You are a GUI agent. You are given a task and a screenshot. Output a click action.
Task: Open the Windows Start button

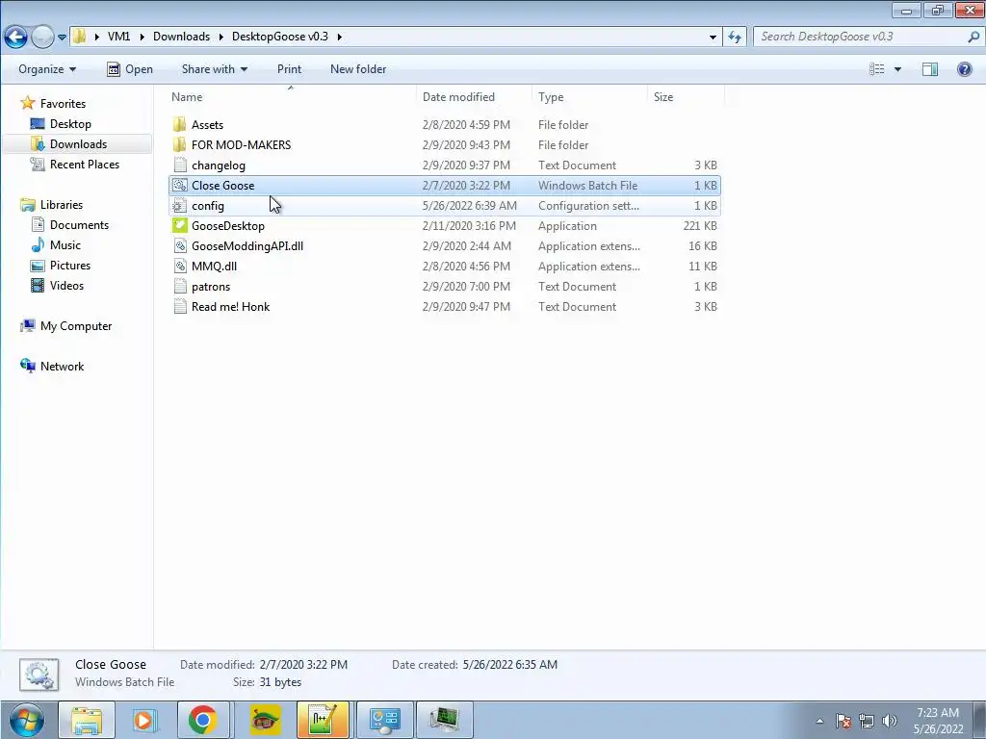coord(26,720)
